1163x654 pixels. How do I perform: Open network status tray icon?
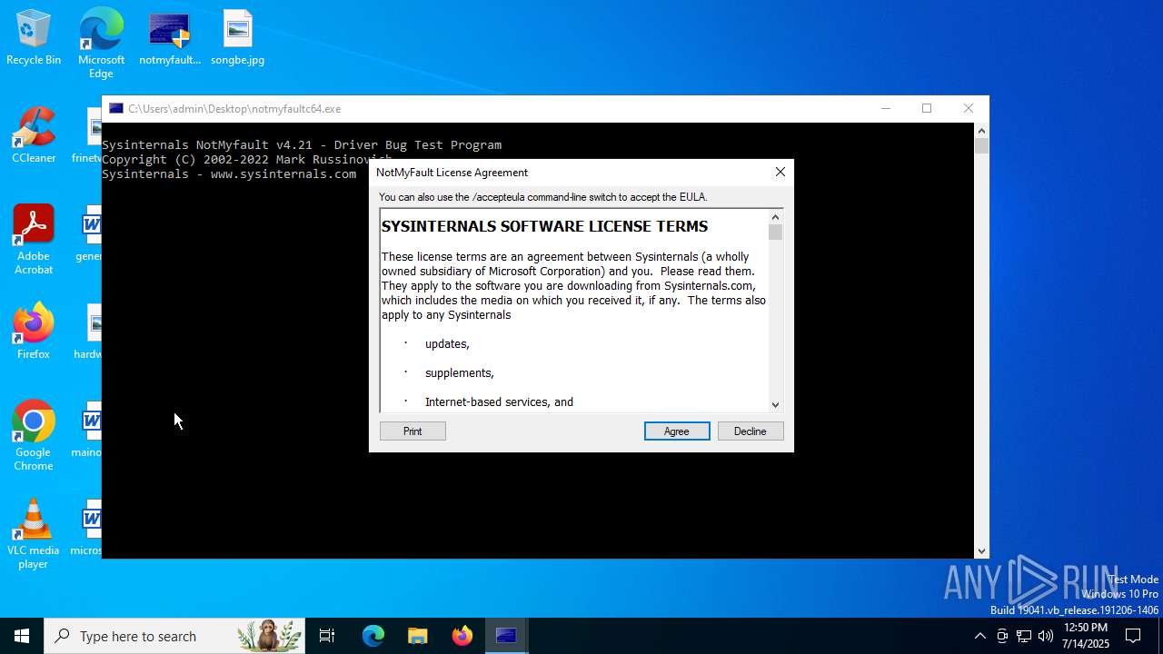(x=1024, y=636)
